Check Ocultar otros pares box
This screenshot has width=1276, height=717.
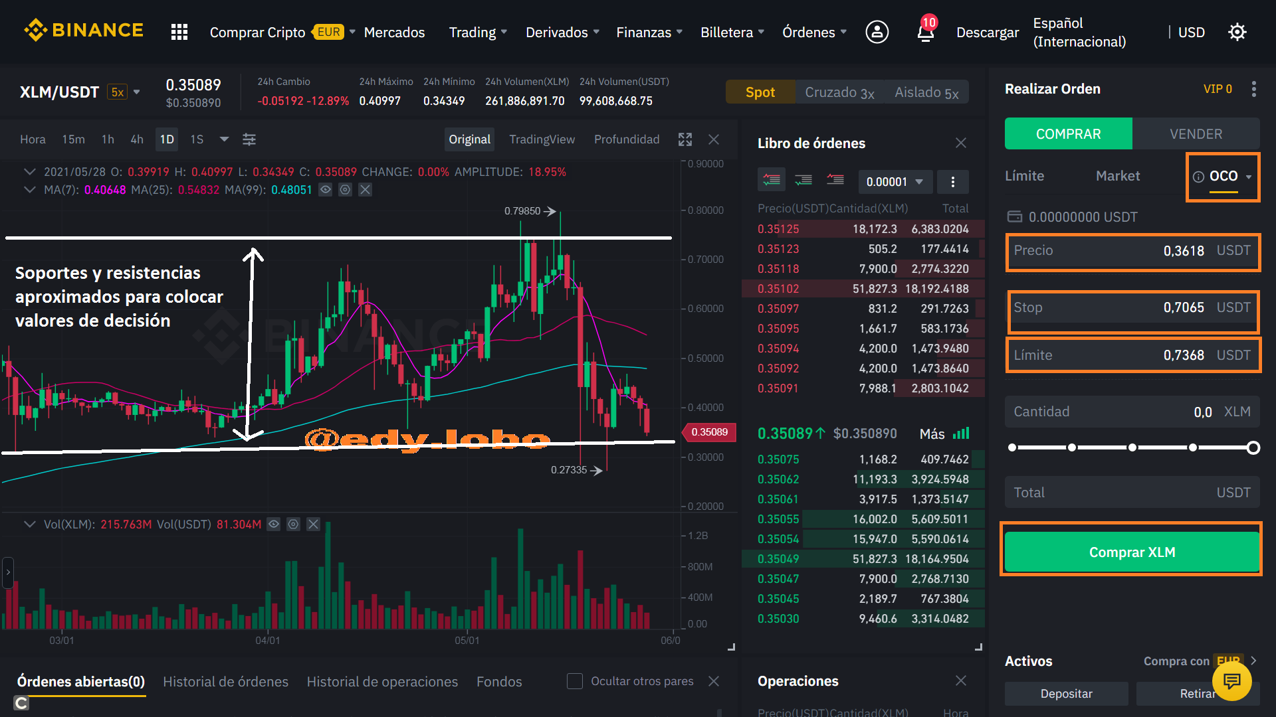575,681
